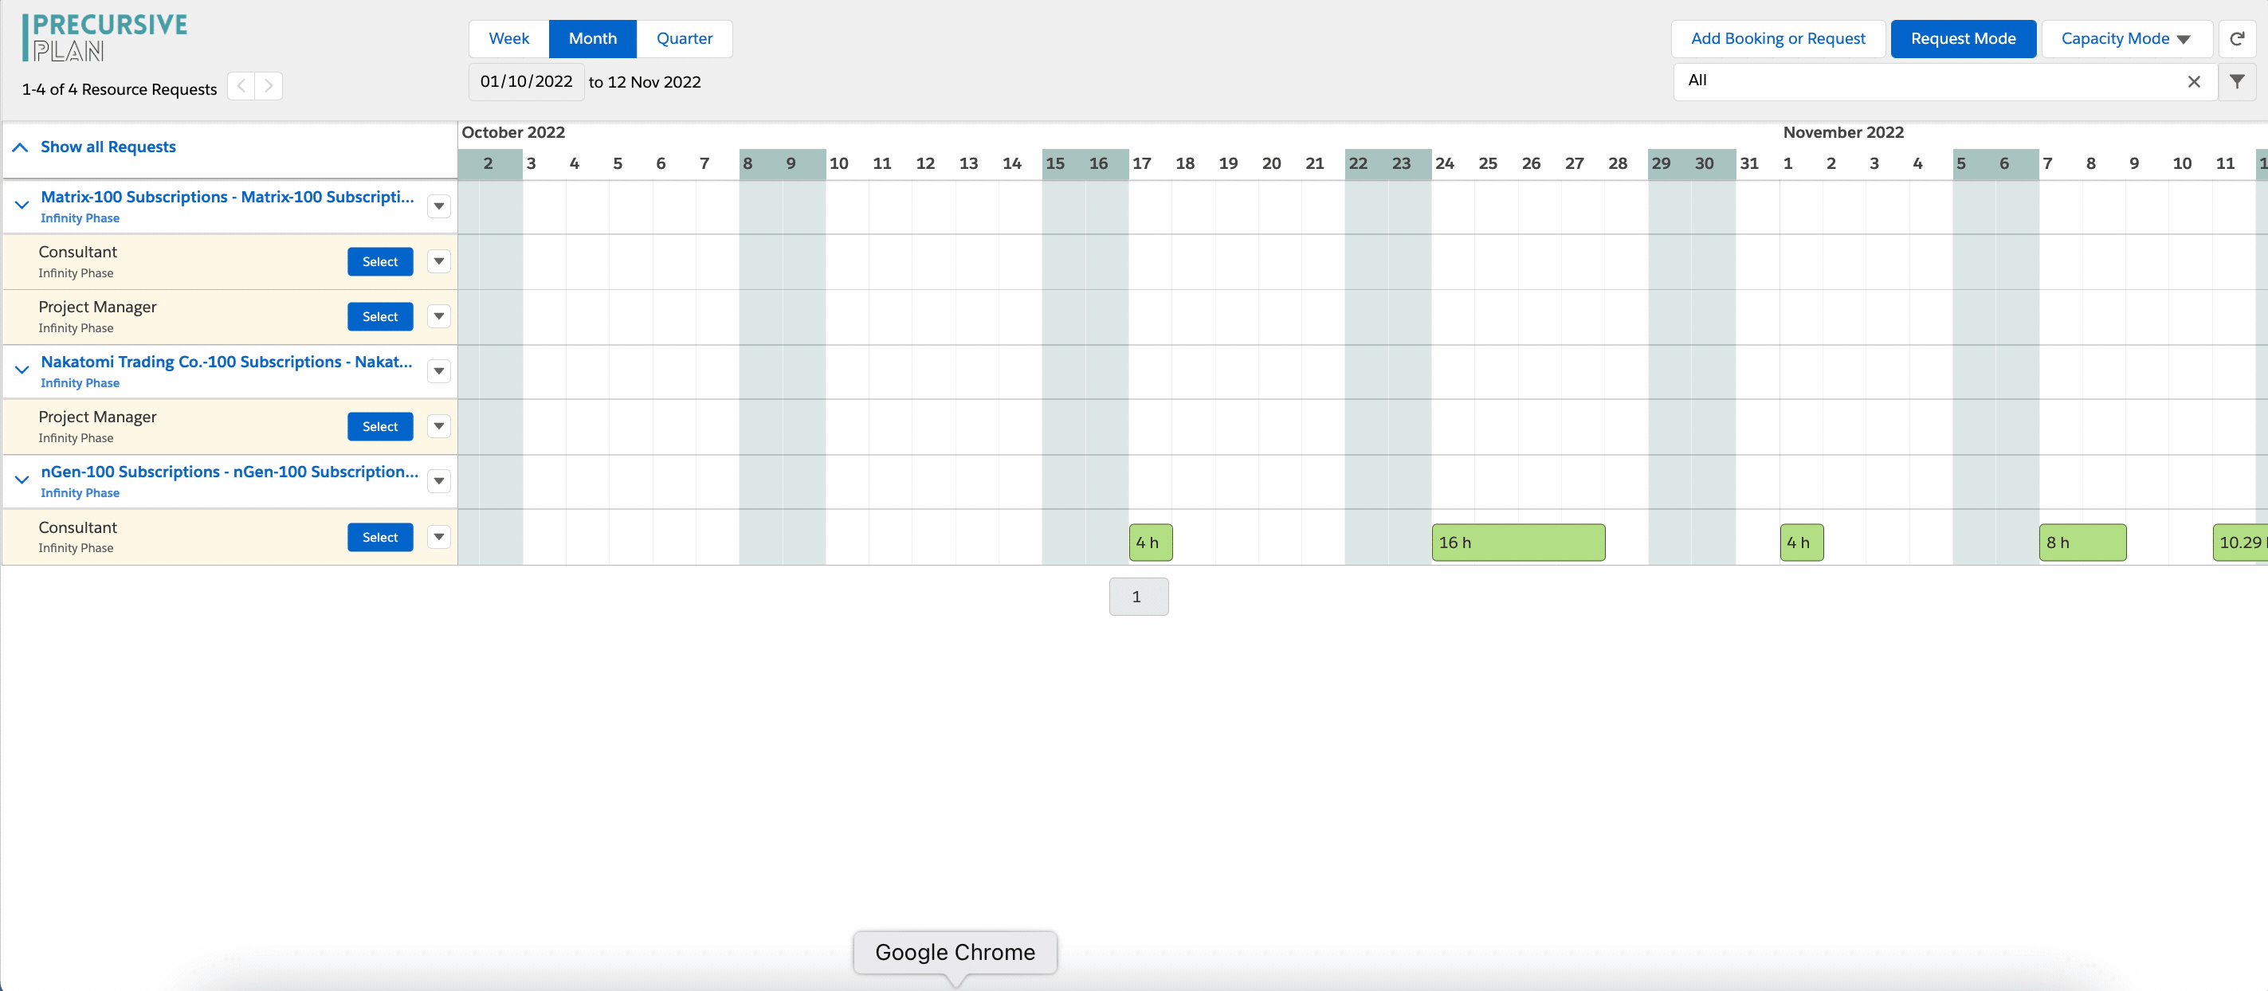Screen dimensions: 2268x991
Task: Collapse Show all Requests chevron
Action: [x=20, y=147]
